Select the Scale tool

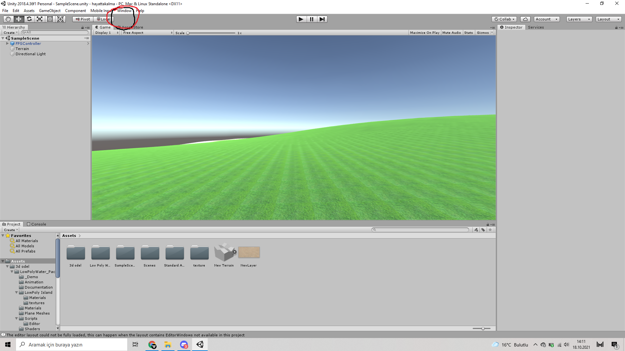(39, 19)
